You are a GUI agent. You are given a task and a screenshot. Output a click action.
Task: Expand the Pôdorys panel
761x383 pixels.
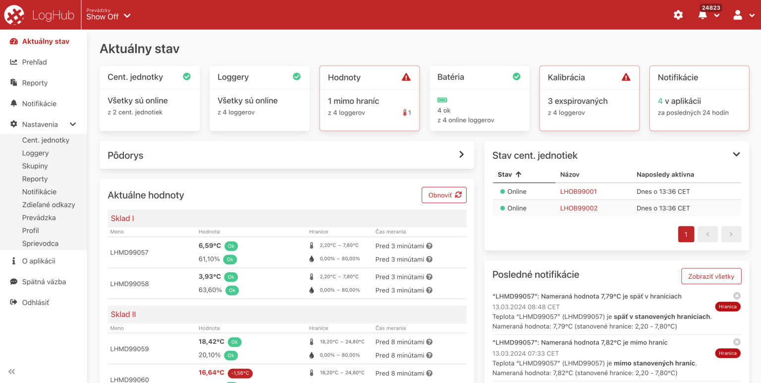point(461,155)
